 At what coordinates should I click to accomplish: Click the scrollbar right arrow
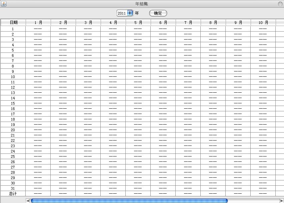click(x=282, y=200)
